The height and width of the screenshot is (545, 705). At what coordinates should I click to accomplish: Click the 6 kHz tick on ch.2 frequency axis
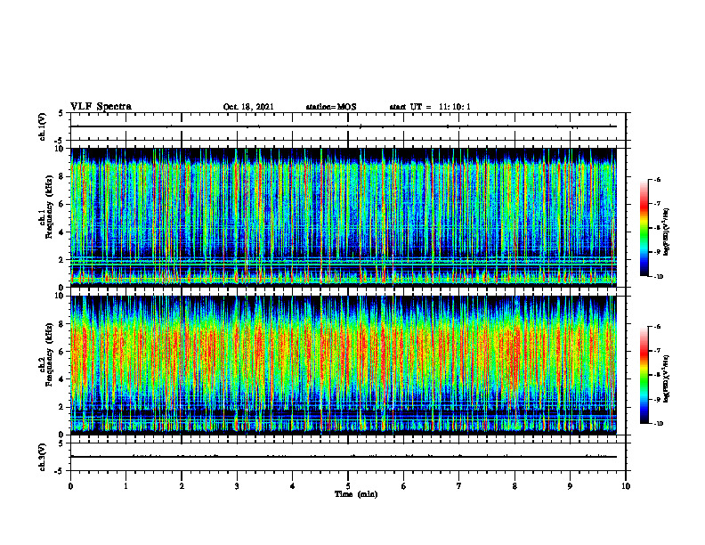pos(61,352)
